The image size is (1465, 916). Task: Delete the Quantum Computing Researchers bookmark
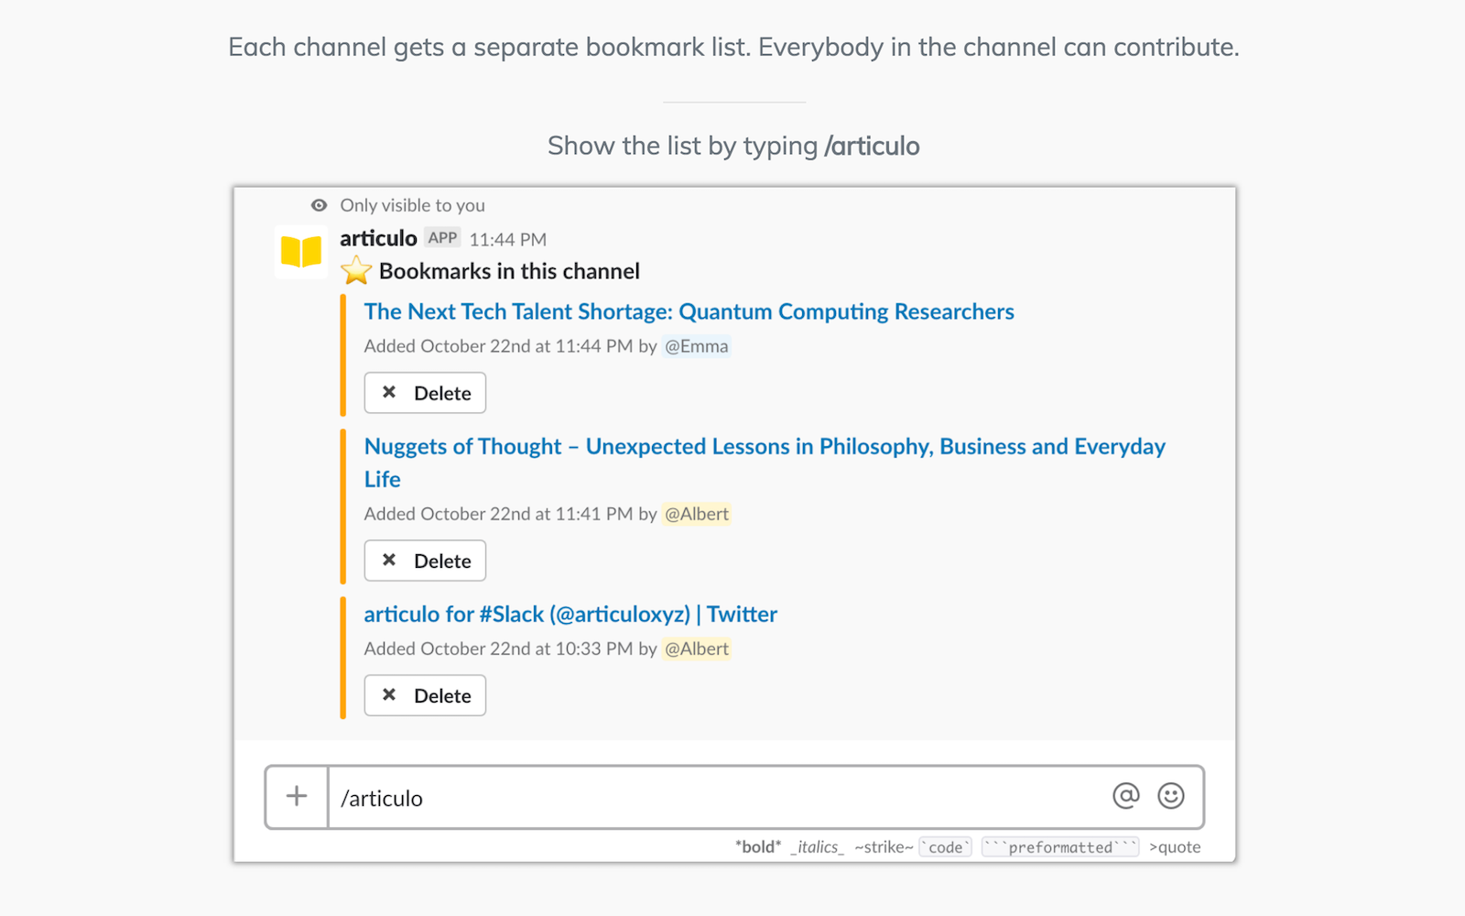coord(425,393)
